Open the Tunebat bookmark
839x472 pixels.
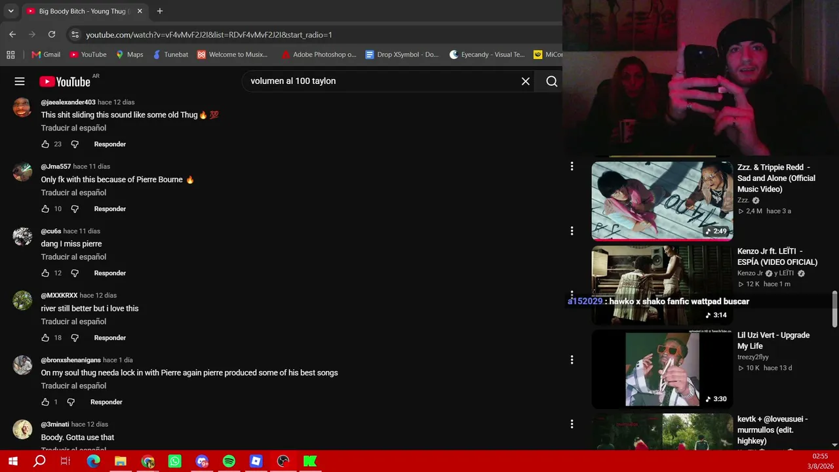tap(170, 54)
